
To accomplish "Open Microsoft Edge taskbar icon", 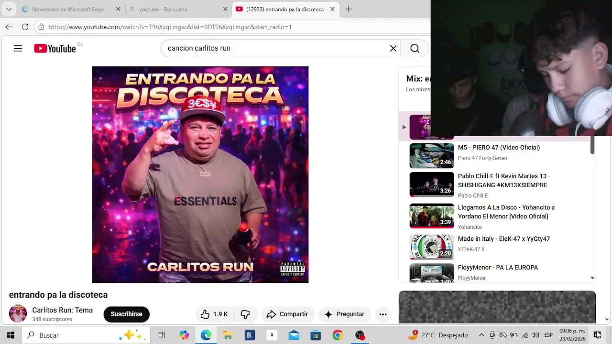I will pos(206,335).
